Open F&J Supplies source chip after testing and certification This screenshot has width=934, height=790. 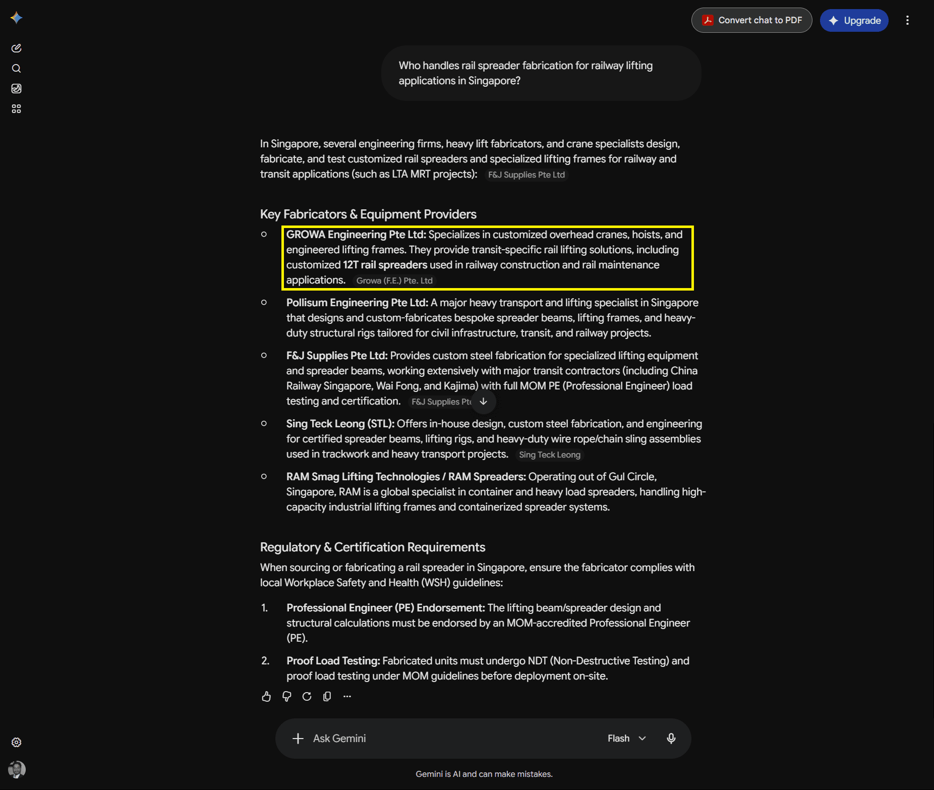click(x=440, y=402)
